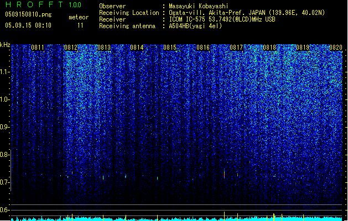Image resolution: width=348 pixels, height=221 pixels.
Task: Click the 'Receiver' field label
Action: pyautogui.click(x=112, y=19)
